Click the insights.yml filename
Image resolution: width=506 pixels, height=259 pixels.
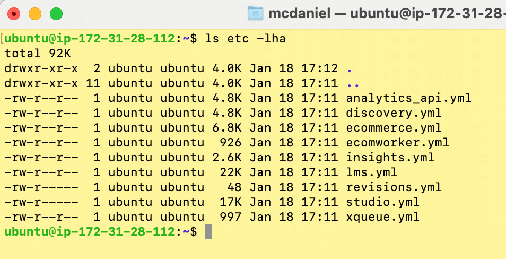tap(390, 158)
